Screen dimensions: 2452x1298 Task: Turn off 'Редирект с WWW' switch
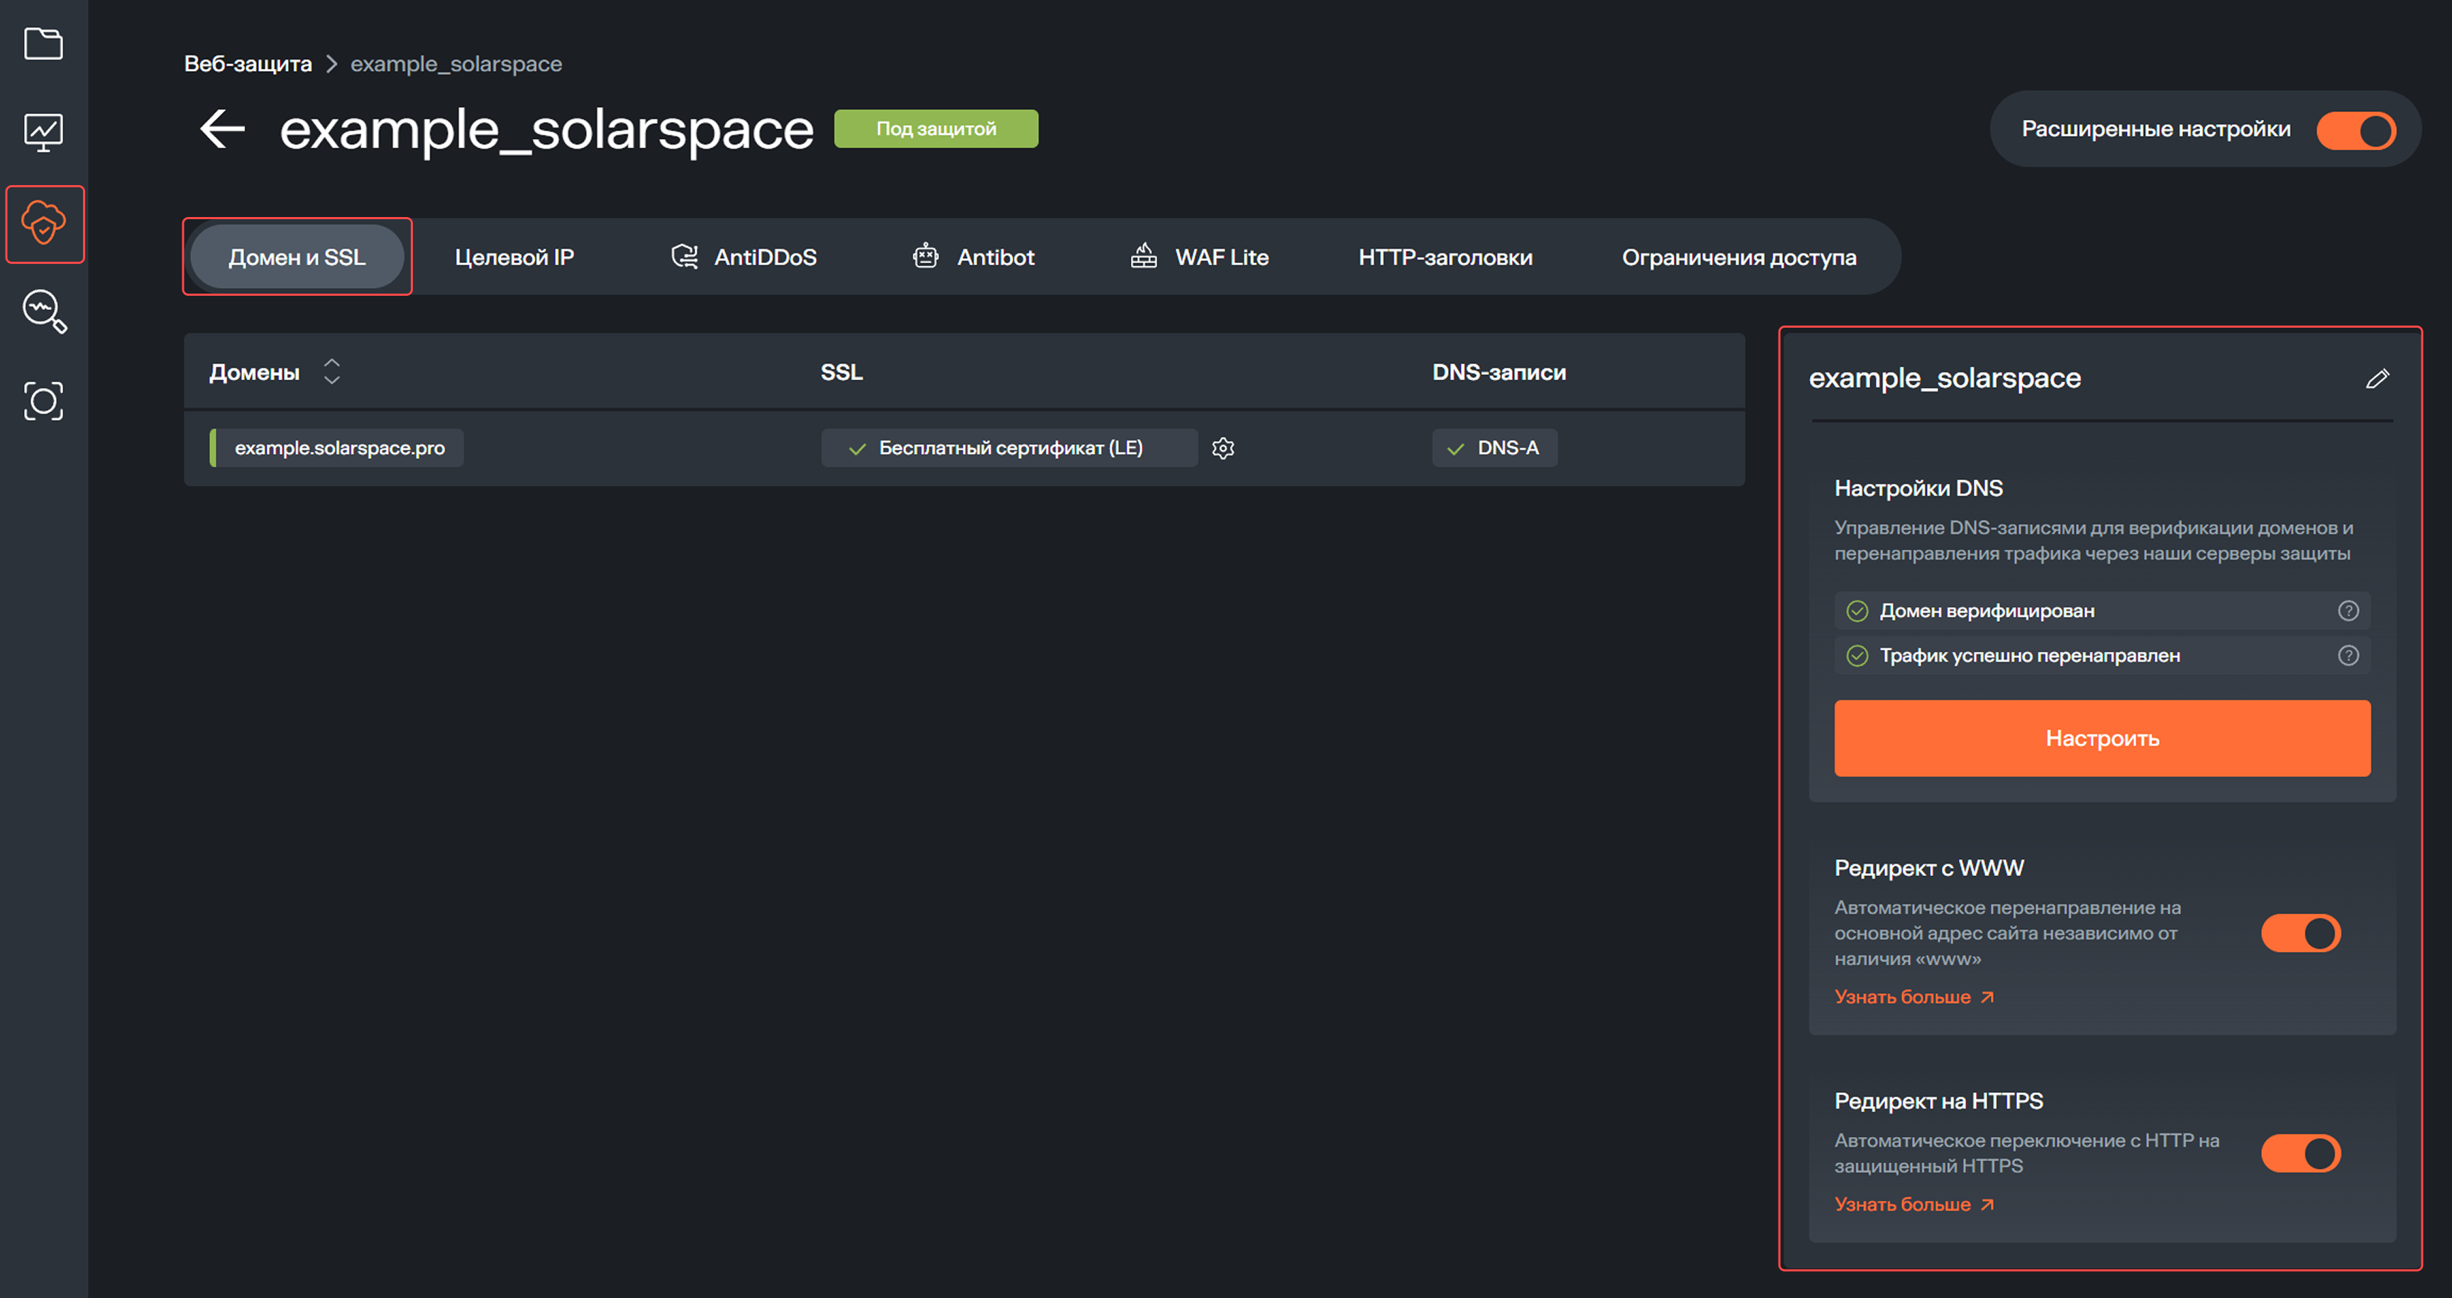click(2301, 933)
